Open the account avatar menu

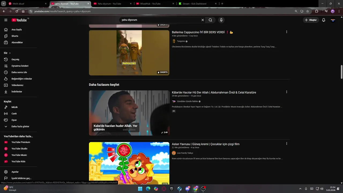(333, 20)
